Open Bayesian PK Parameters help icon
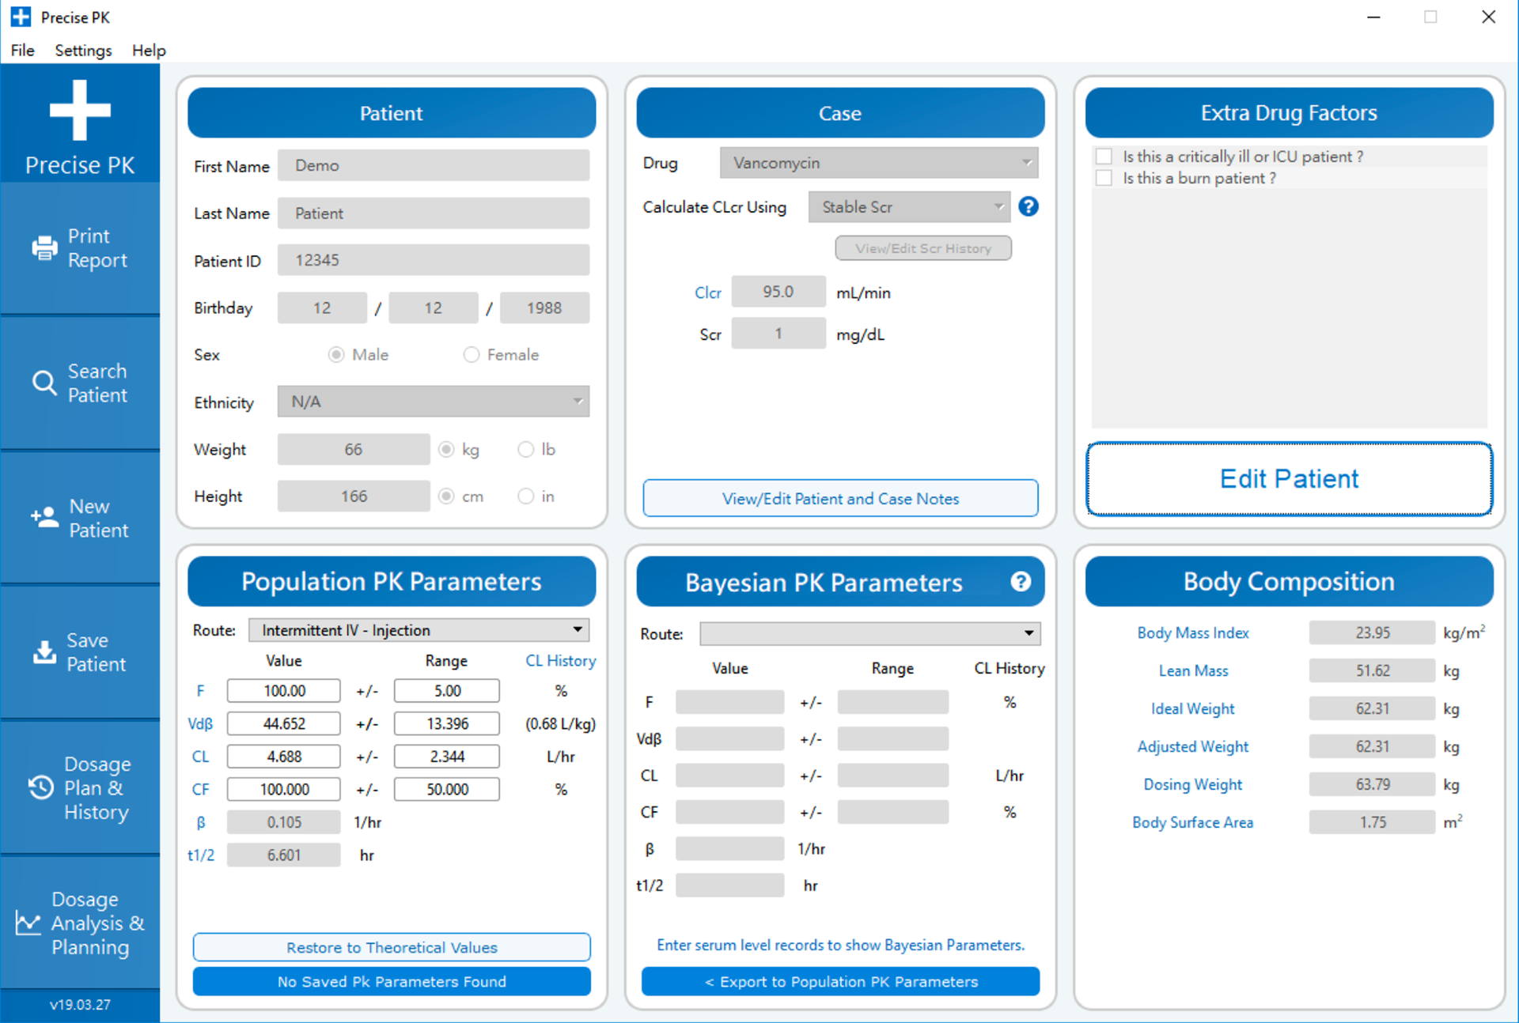 (1021, 582)
